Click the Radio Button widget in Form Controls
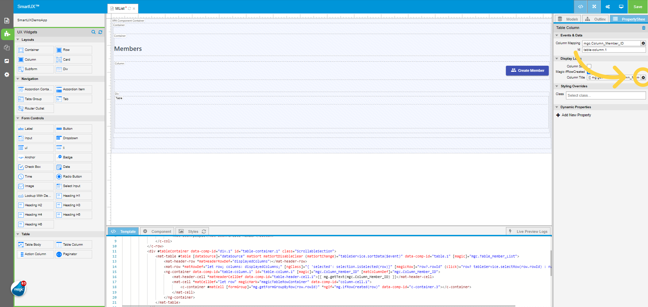This screenshot has height=307, width=648. click(73, 176)
